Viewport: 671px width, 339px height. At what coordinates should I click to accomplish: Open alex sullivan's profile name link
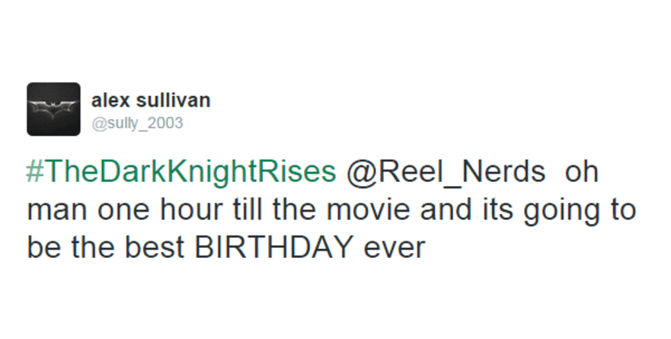[150, 101]
